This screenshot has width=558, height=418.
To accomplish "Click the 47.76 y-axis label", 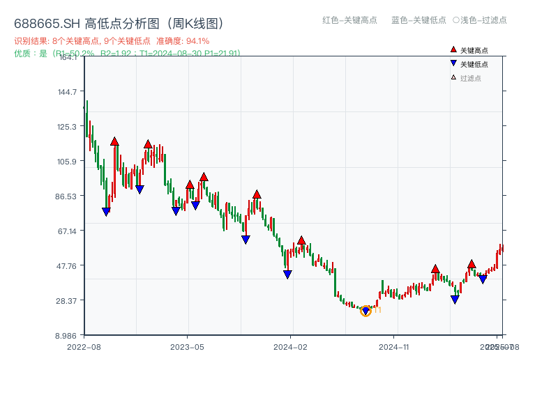I will point(66,266).
